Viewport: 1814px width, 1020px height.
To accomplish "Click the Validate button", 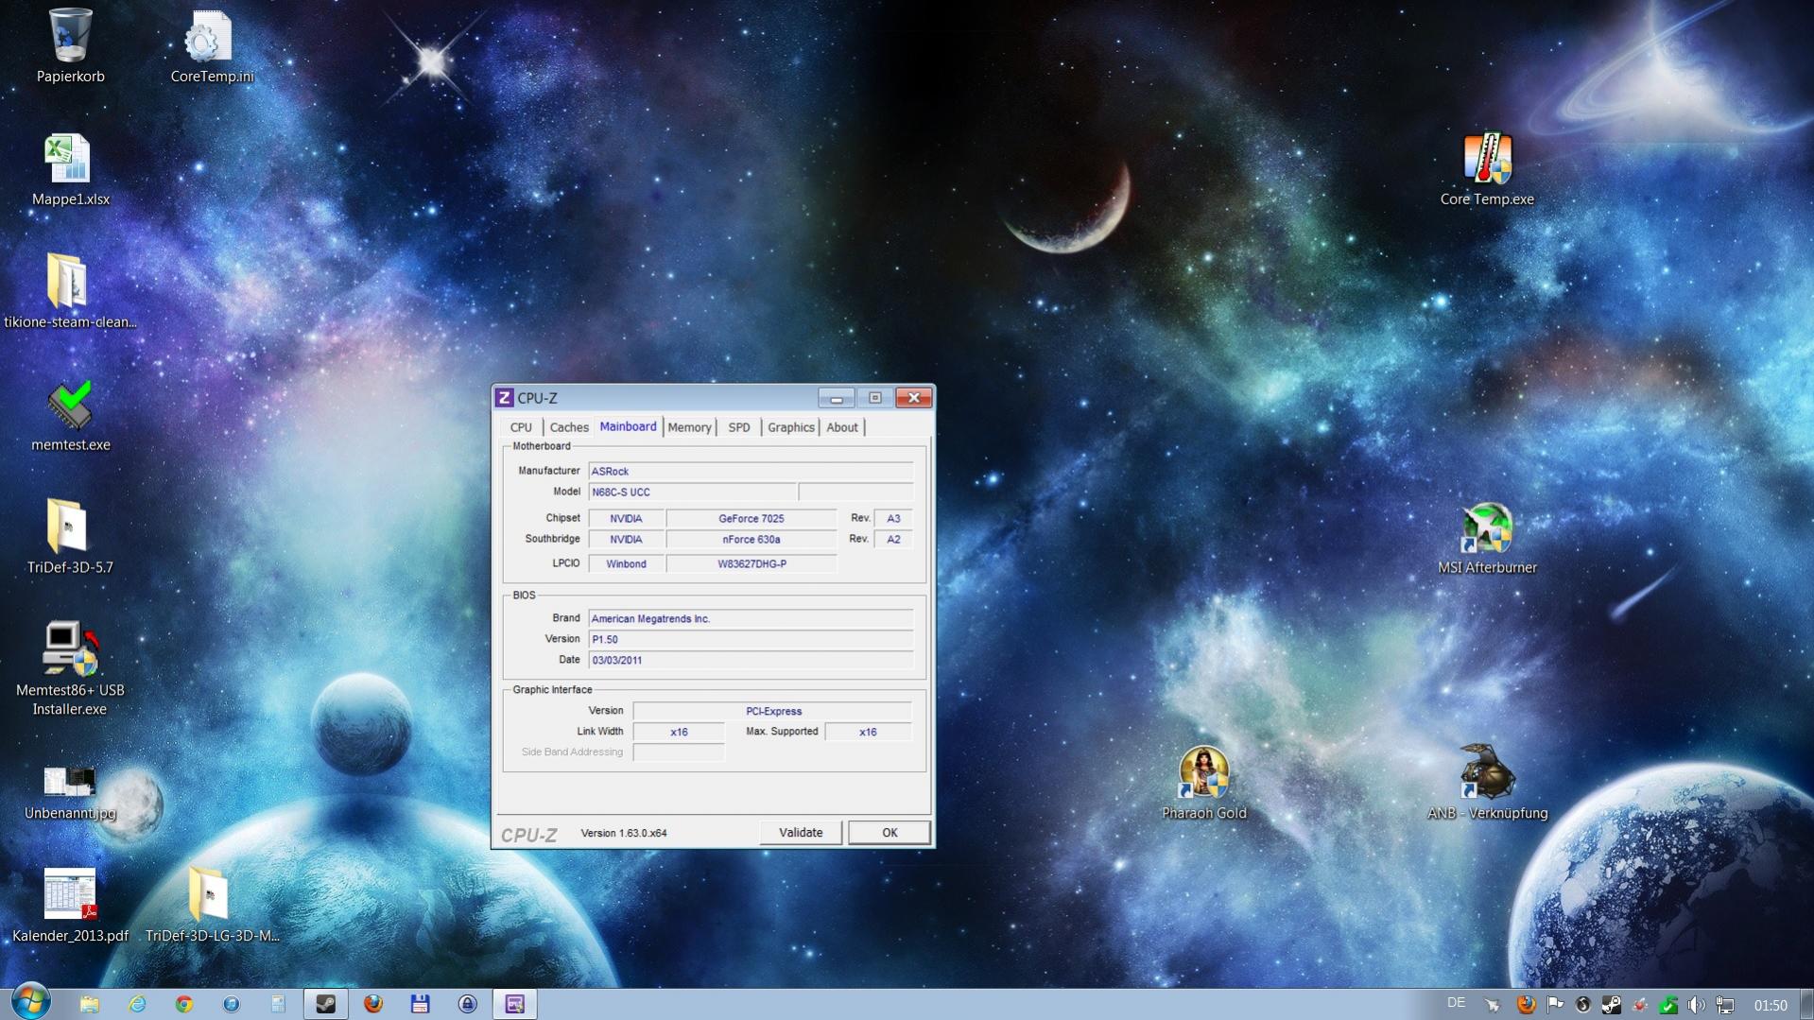I will tap(801, 833).
